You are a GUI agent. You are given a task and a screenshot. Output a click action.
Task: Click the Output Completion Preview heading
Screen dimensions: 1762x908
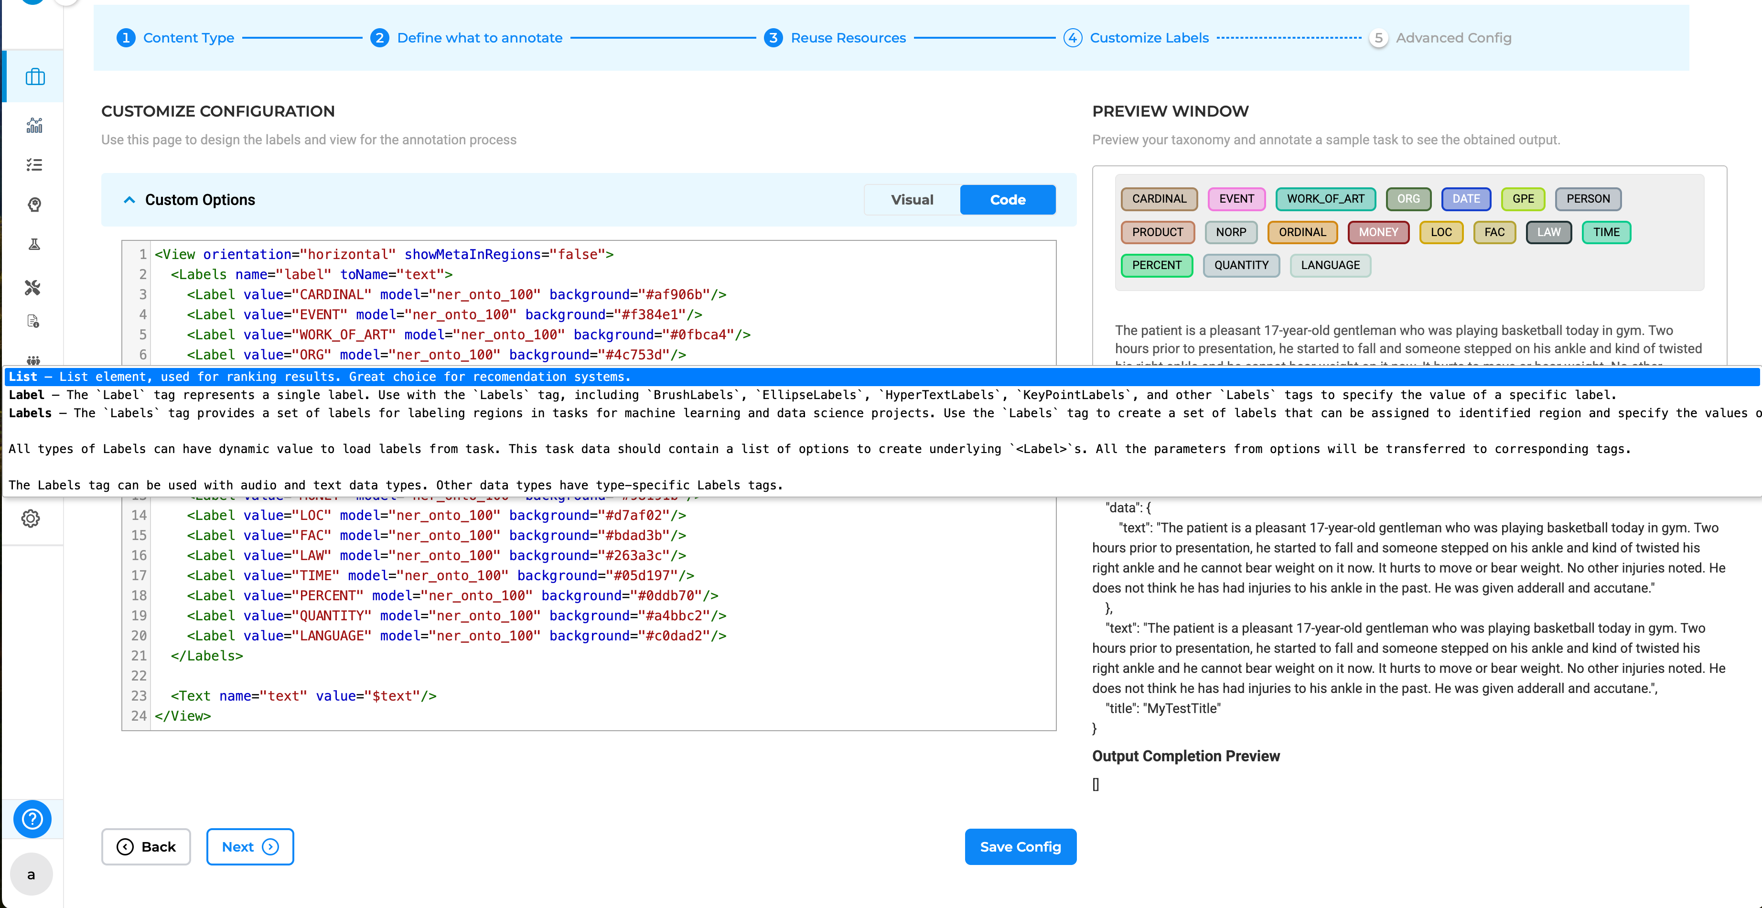click(x=1185, y=756)
